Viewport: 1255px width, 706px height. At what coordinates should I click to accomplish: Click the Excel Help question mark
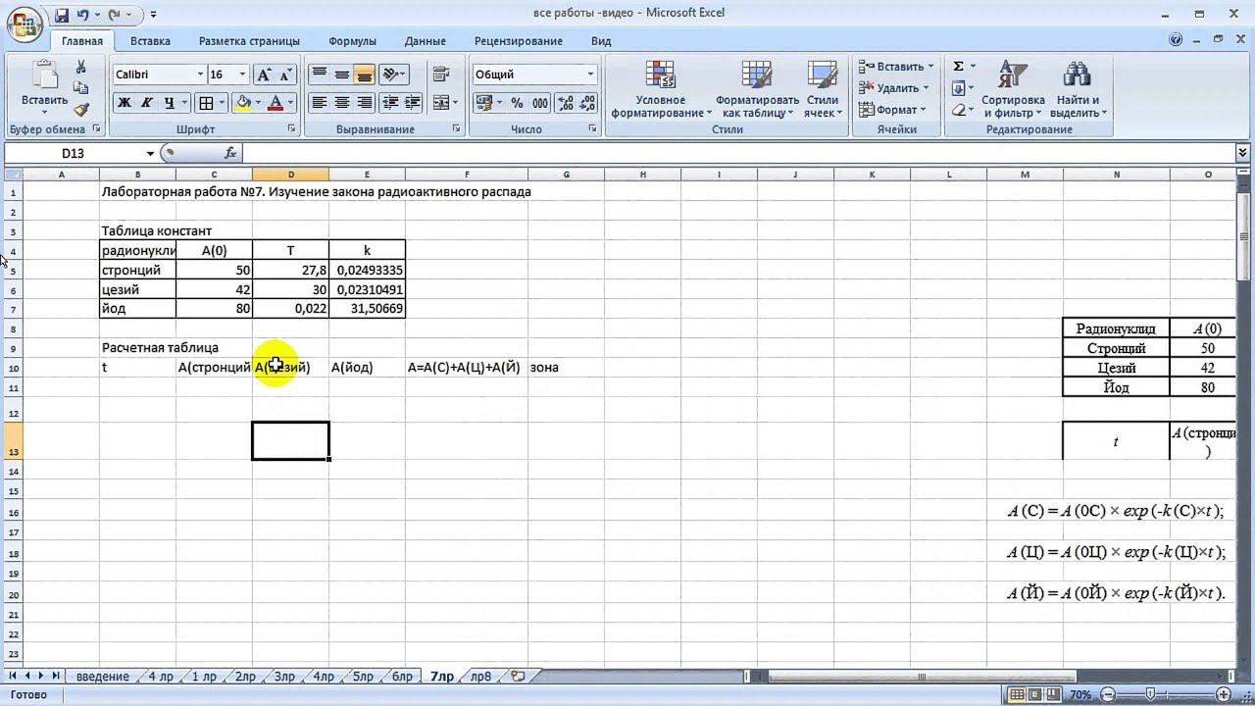click(x=1176, y=41)
